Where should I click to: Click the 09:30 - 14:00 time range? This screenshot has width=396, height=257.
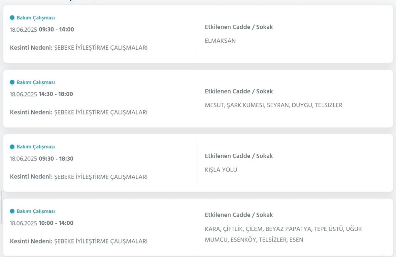click(x=56, y=29)
